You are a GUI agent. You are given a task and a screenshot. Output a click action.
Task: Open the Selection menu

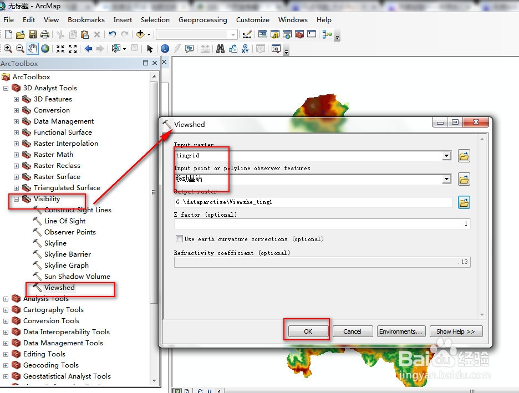click(155, 20)
